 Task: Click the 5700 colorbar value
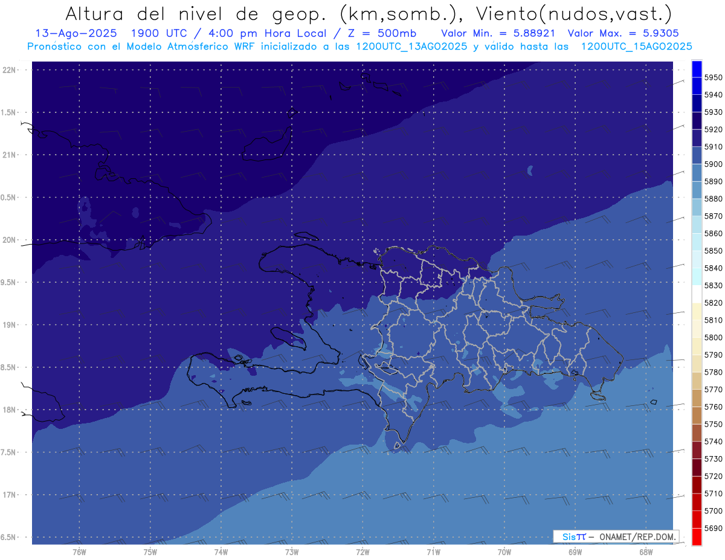(x=713, y=511)
